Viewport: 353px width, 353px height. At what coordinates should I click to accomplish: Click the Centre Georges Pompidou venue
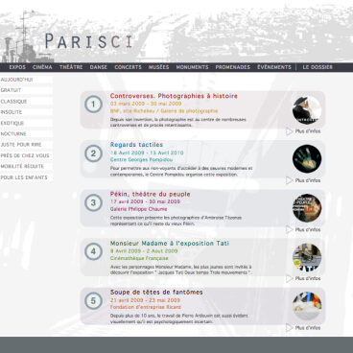point(141,159)
